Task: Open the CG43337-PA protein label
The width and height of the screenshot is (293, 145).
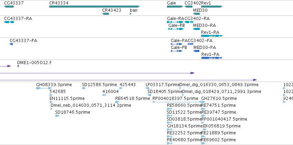Action: (23, 41)
